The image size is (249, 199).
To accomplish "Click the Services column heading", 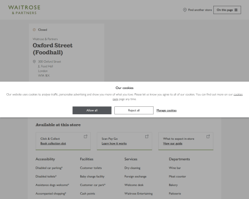I will pos(131,159).
